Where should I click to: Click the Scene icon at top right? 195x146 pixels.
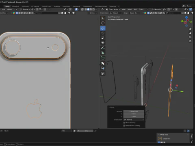tap(184, 6)
